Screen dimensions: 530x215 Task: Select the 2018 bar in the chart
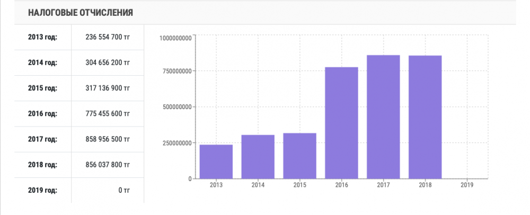tap(425, 117)
